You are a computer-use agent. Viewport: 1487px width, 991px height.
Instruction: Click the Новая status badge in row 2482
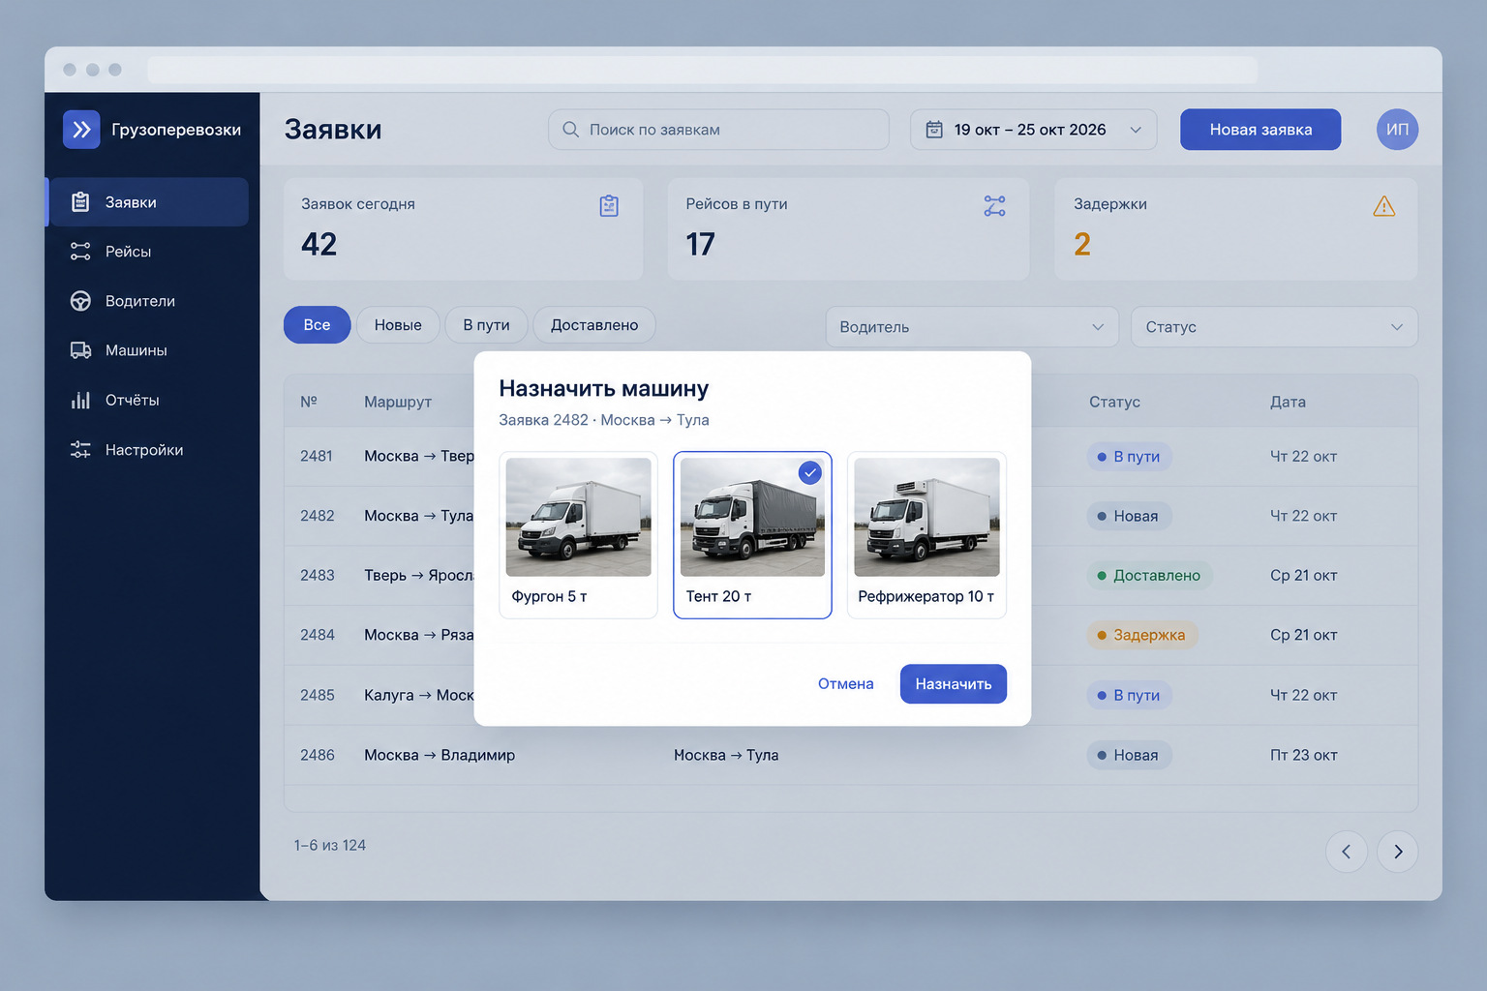[x=1129, y=516]
